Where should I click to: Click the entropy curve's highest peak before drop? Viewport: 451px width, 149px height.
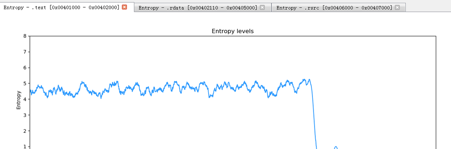point(309,80)
